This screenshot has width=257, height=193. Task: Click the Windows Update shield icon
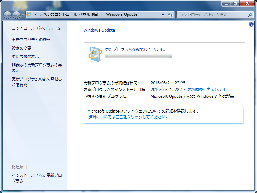(x=95, y=54)
